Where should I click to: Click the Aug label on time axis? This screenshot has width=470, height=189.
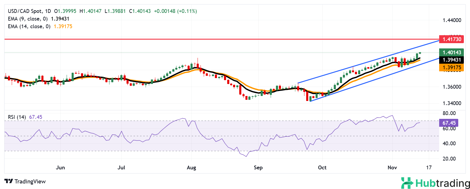click(x=191, y=168)
